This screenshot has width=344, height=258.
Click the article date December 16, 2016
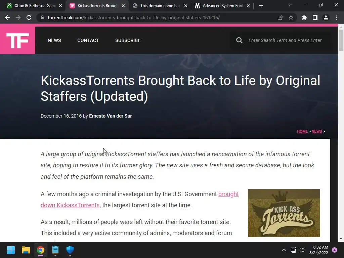pos(61,116)
